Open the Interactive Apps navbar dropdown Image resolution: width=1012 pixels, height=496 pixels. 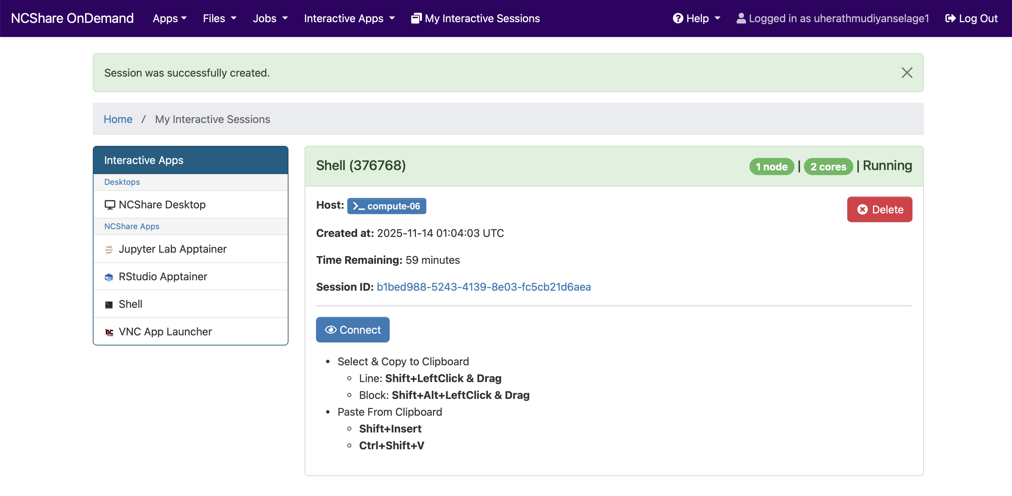point(349,18)
